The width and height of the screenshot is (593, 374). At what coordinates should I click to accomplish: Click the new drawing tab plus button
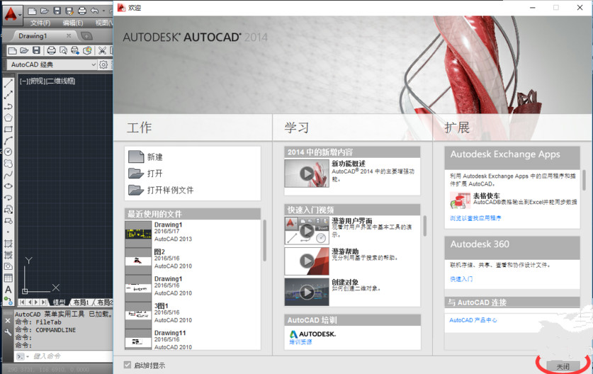click(86, 36)
